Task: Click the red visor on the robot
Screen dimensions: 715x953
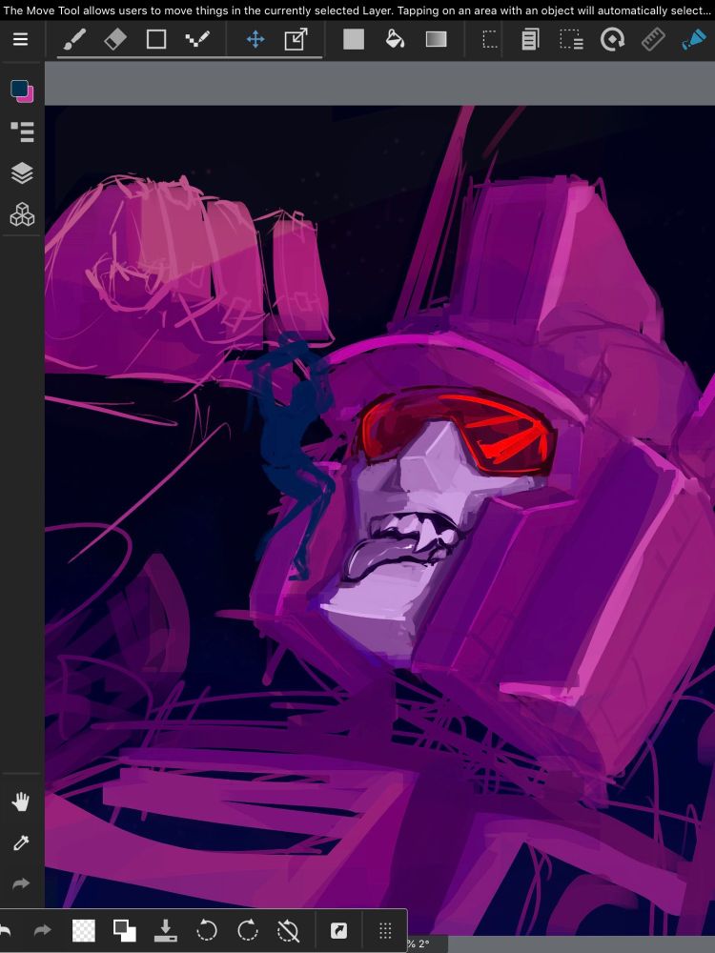Action: click(456, 433)
